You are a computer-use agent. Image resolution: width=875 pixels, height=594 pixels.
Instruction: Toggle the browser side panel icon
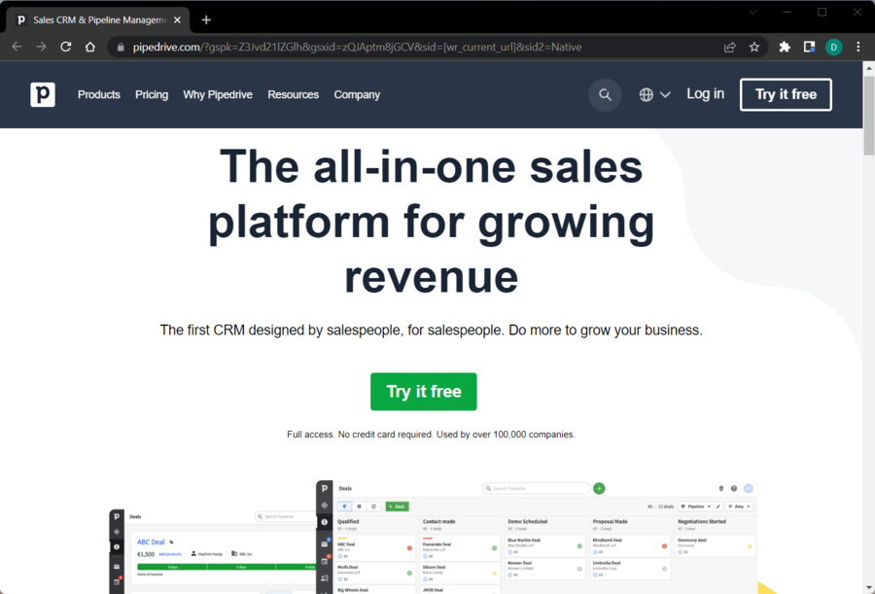[809, 48]
